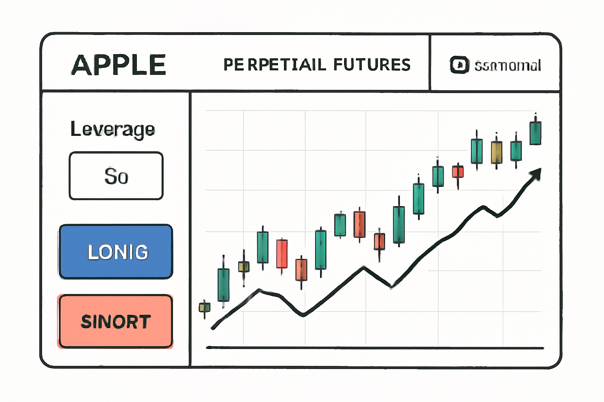Screen dimensions: 604x402
Task: Select the APPLE asset title
Action: (119, 65)
